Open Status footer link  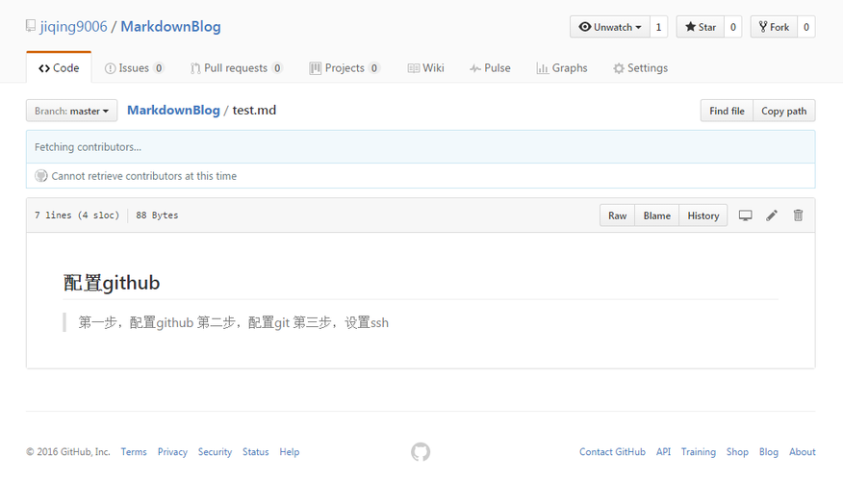coord(255,452)
